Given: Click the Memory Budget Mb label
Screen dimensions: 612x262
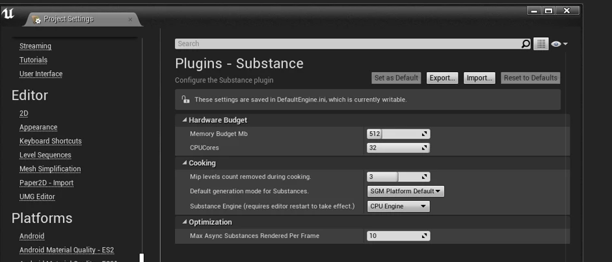Looking at the screenshot, I should pos(219,134).
